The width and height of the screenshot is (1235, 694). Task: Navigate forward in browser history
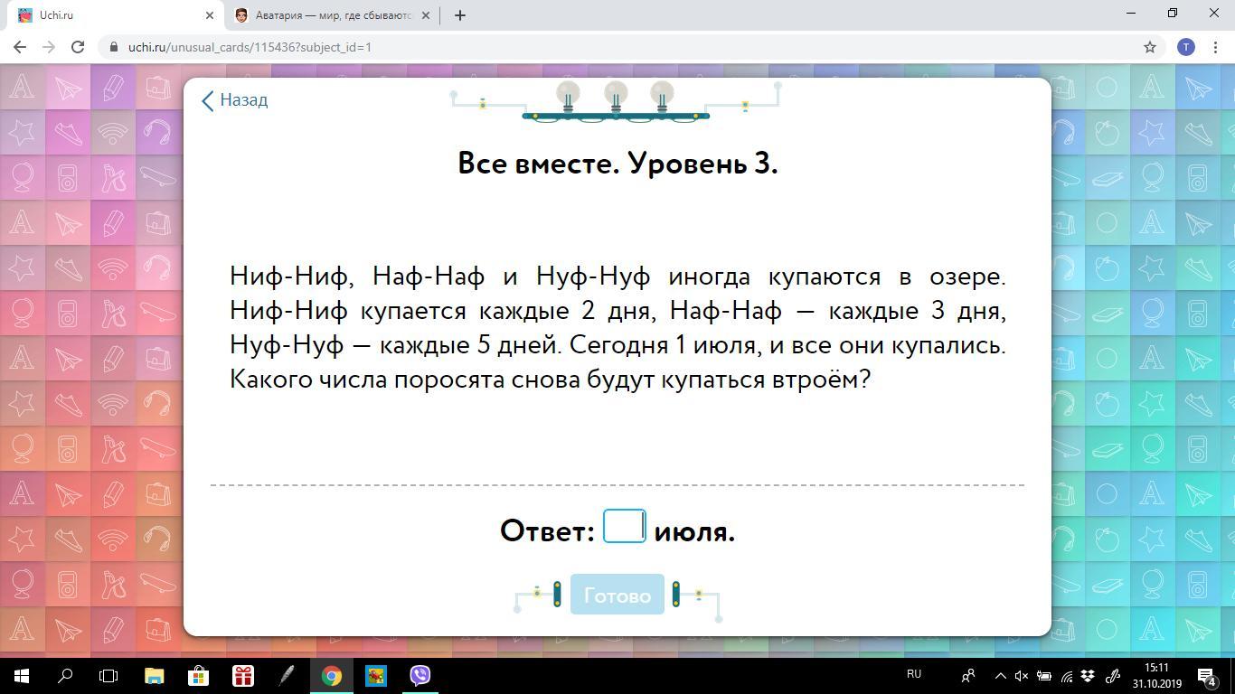[49, 47]
